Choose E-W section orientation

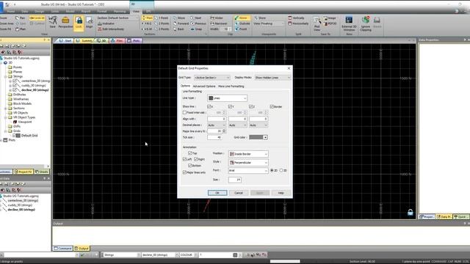[147, 29]
